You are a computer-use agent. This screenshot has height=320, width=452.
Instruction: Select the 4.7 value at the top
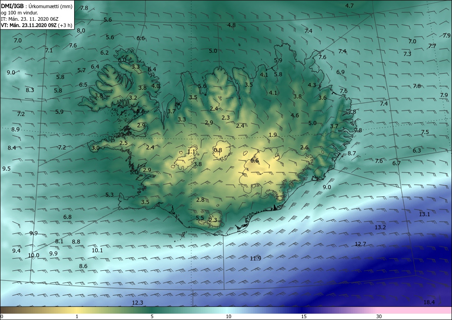click(349, 6)
